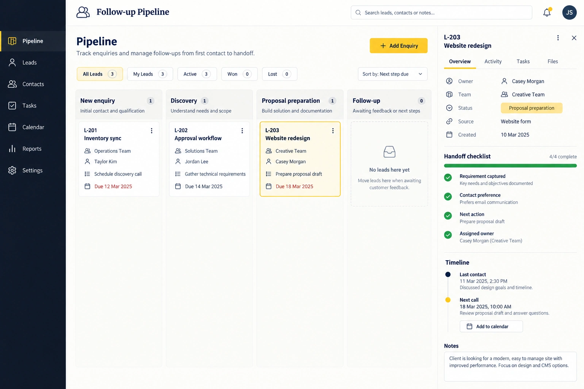Toggle Requirement captured checklist item

point(448,177)
